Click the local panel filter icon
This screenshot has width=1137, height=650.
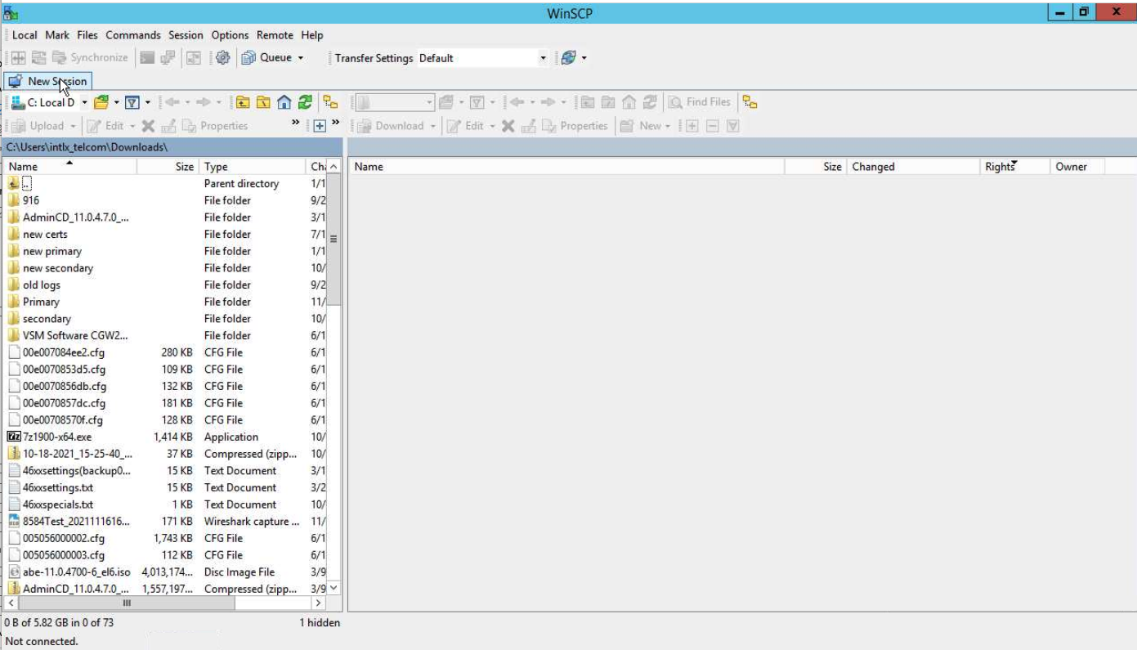click(x=132, y=102)
